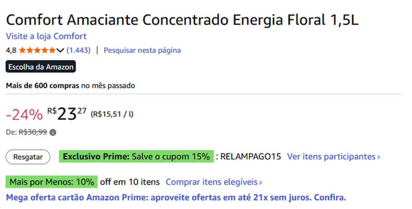Open the Mega oferta cartão Amazon Prime link
Image resolution: width=412 pixels, height=209 pixels.
pos(176,197)
